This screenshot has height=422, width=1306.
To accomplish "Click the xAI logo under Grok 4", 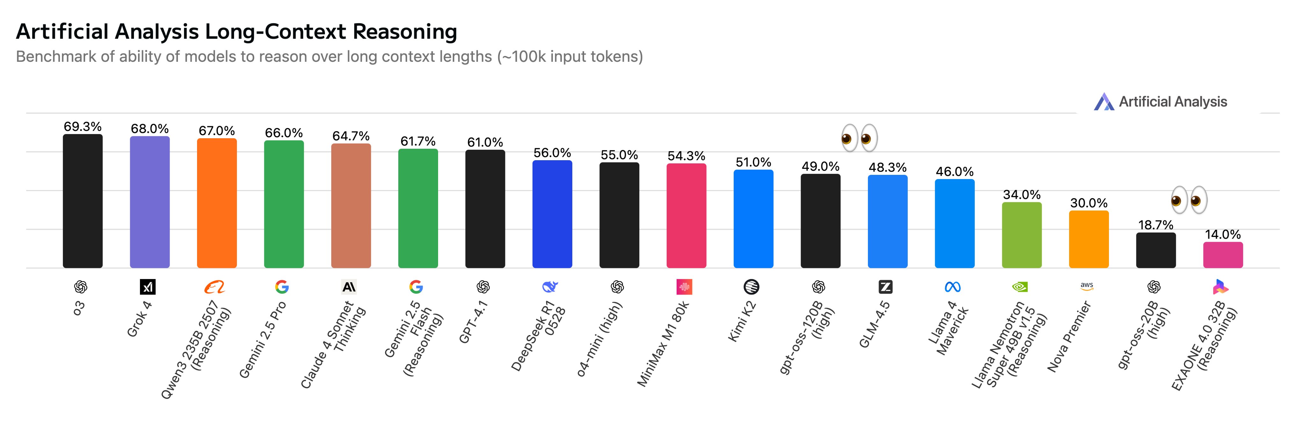I will tap(148, 287).
